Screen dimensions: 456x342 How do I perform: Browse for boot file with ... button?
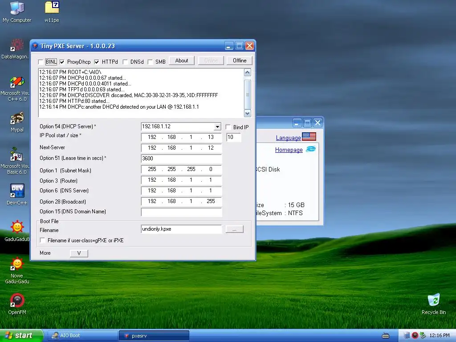point(234,229)
